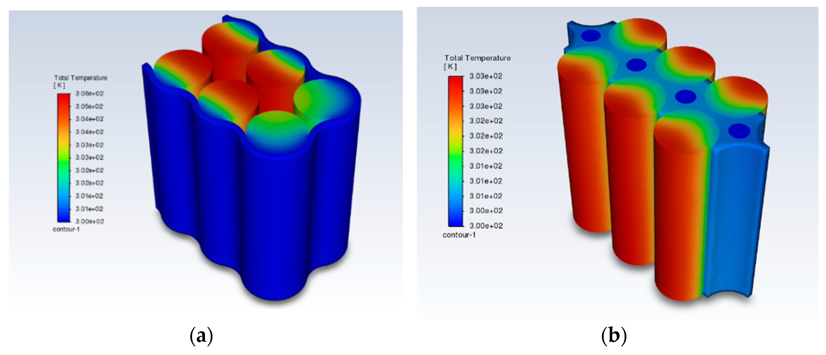Click 'contour-1' label under right legend

pos(459,235)
